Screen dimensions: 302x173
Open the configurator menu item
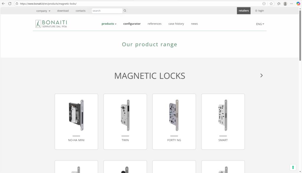click(x=132, y=24)
